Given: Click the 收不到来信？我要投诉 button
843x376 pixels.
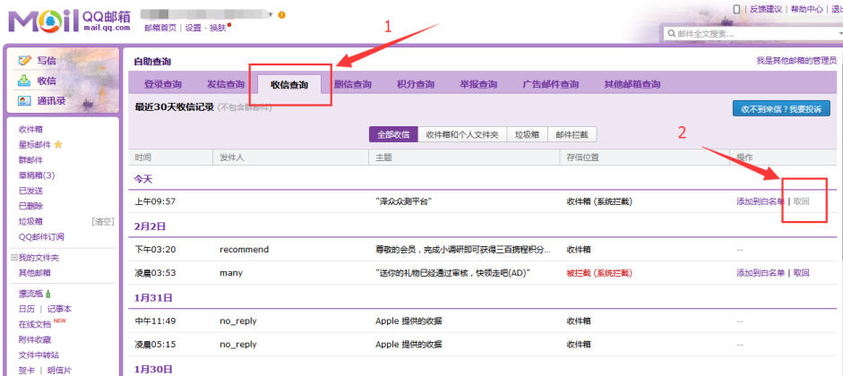Looking at the screenshot, I should click(x=781, y=109).
